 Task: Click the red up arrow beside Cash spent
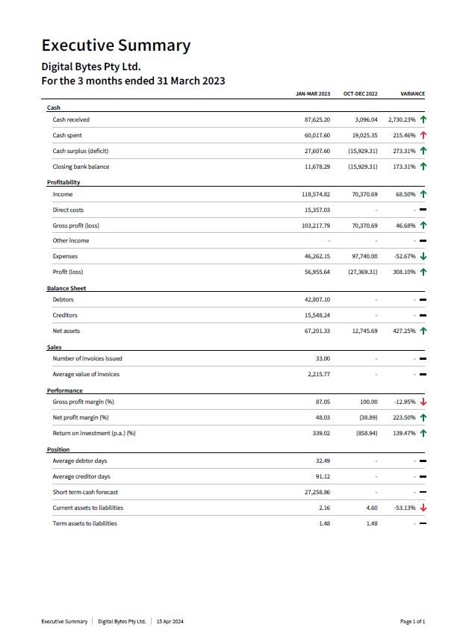pos(423,135)
